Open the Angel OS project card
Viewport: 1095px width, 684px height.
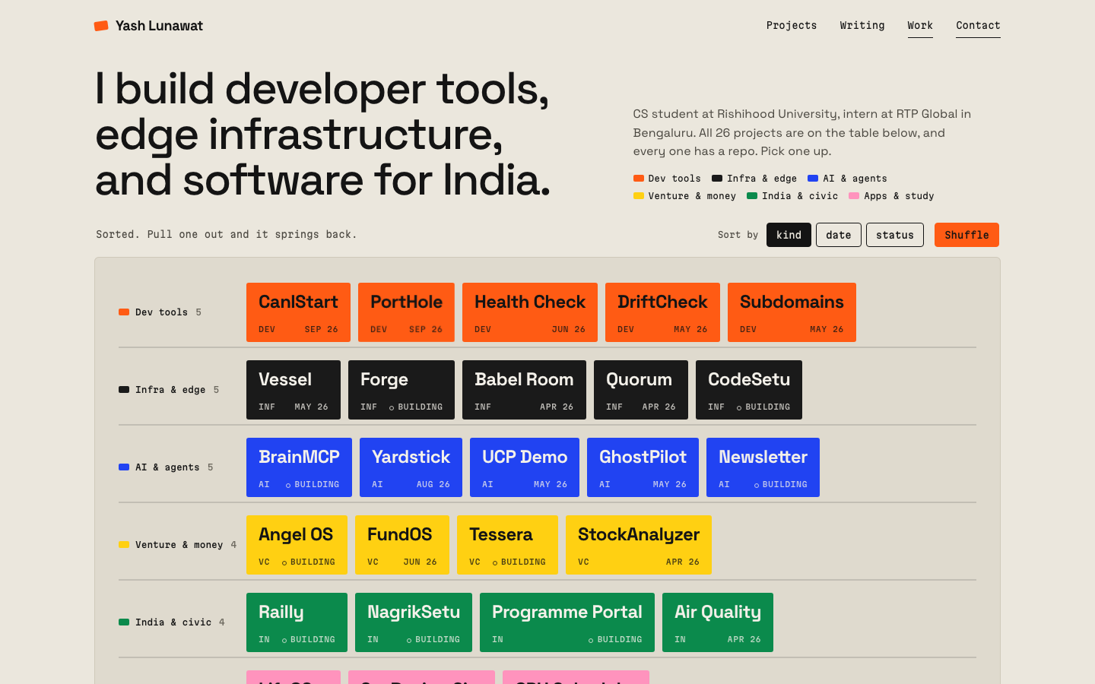297,545
